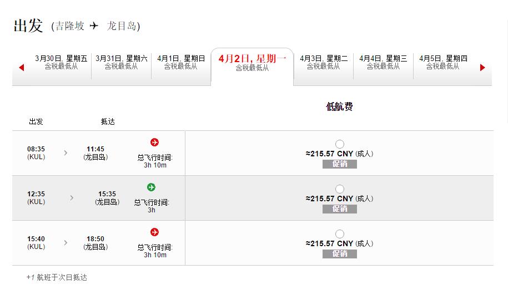Click the 促销 badge on the 15:40 flight
This screenshot has height=295, width=508.
click(340, 254)
